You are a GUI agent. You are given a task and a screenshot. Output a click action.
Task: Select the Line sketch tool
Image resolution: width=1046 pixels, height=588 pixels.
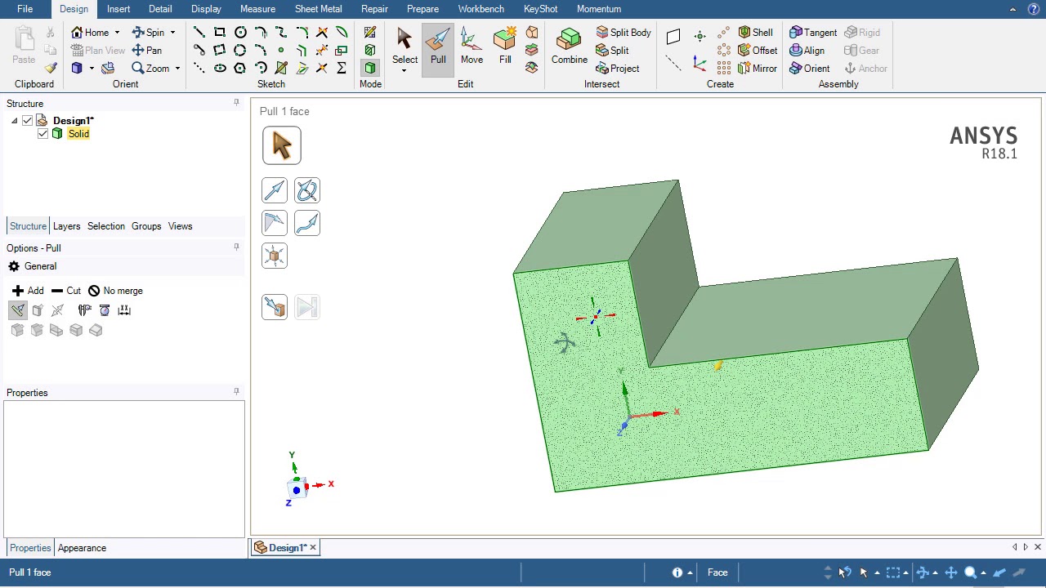click(x=199, y=32)
